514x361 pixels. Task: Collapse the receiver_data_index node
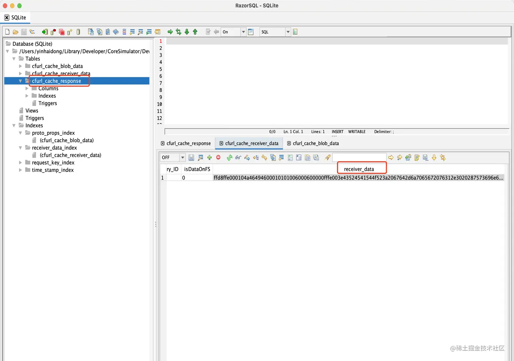tap(20, 148)
